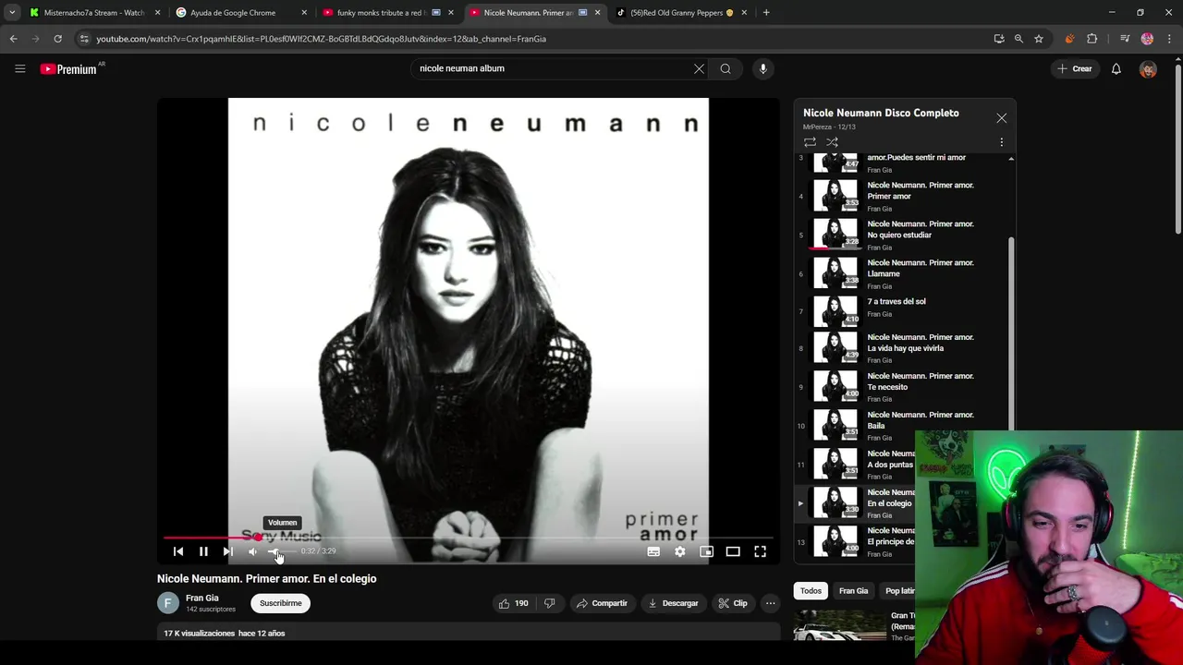This screenshot has height=665, width=1183.
Task: Open the Crear create button
Action: click(1075, 68)
